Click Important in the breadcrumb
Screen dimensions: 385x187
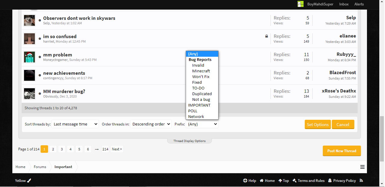(63, 167)
